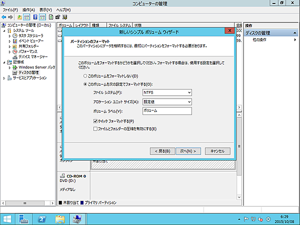
Task: Open the アロケーション ユニット サイズ dropdown
Action: (x=167, y=102)
